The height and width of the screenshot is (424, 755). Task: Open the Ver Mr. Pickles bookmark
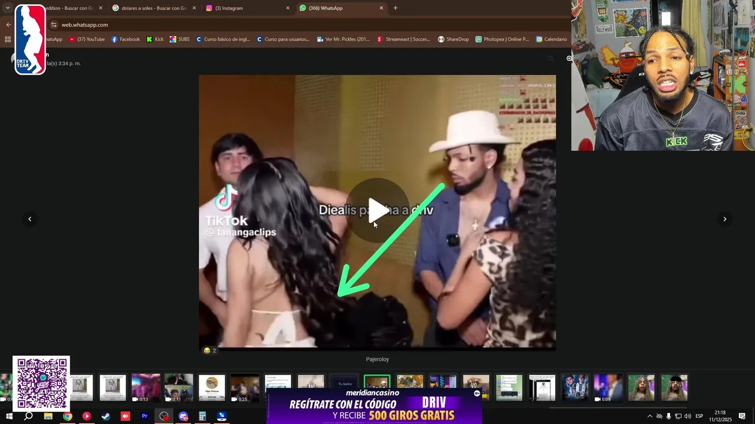click(x=343, y=39)
